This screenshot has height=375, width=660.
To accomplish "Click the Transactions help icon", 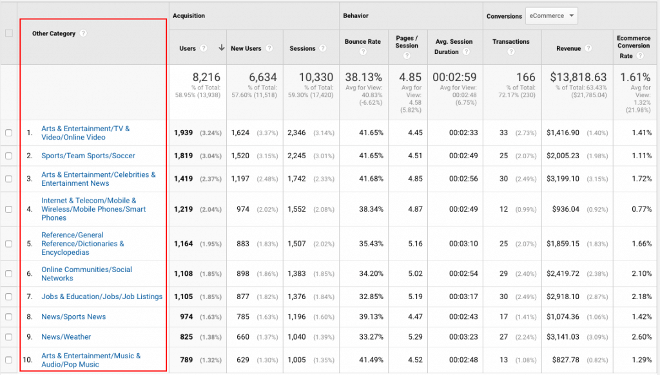I will [511, 51].
